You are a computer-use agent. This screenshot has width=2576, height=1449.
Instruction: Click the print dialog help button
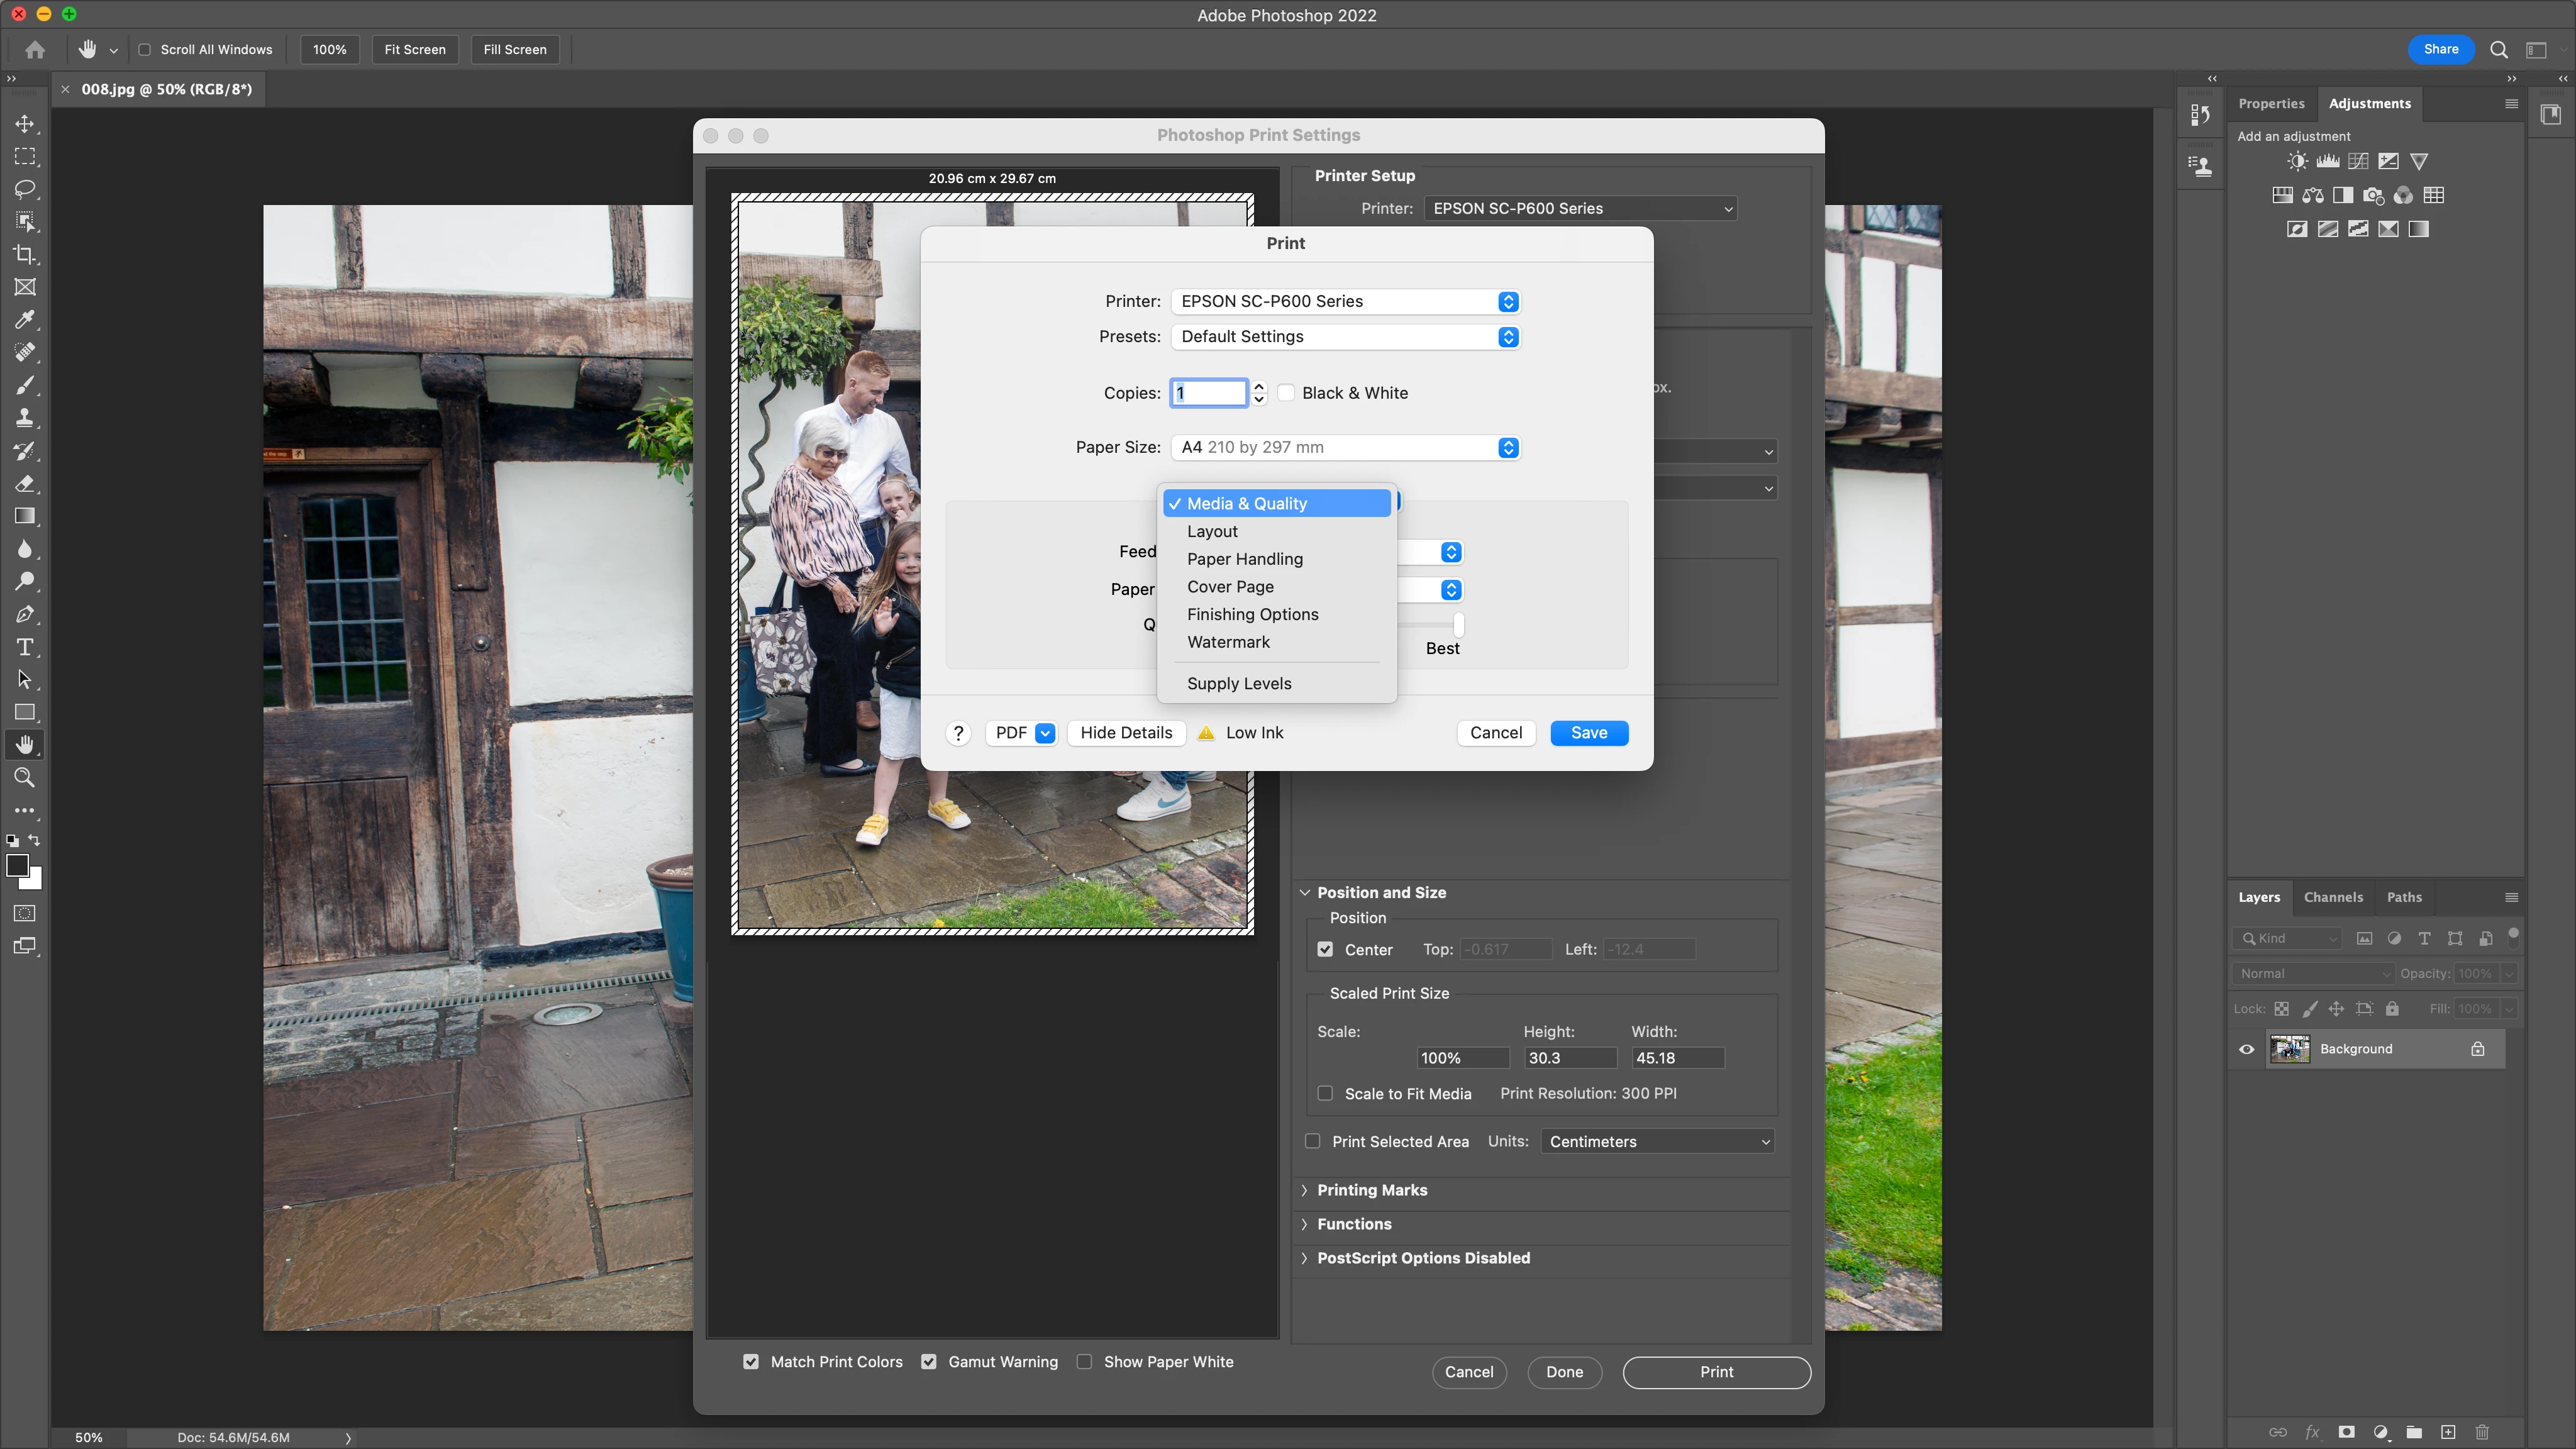tap(958, 733)
